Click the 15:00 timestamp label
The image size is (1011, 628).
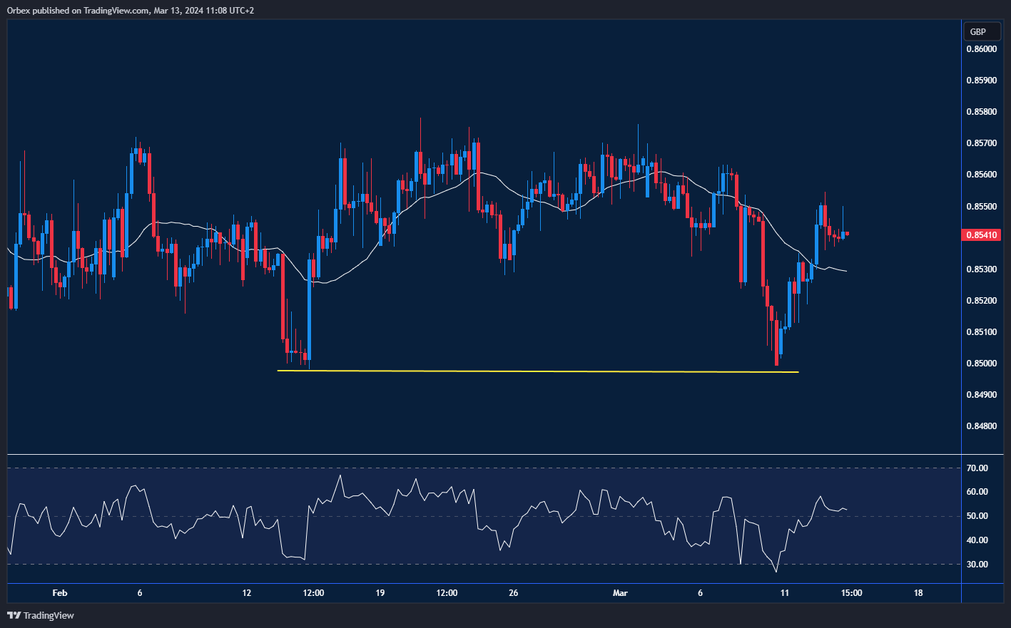pyautogui.click(x=853, y=592)
